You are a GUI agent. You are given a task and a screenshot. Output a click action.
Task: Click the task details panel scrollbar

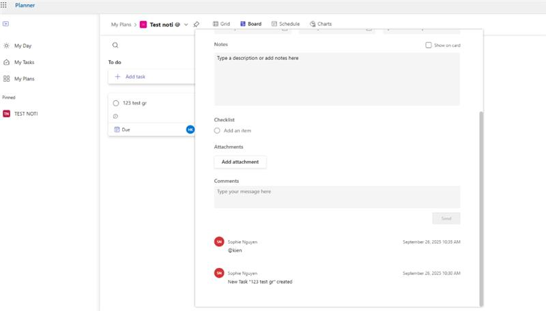(x=481, y=209)
